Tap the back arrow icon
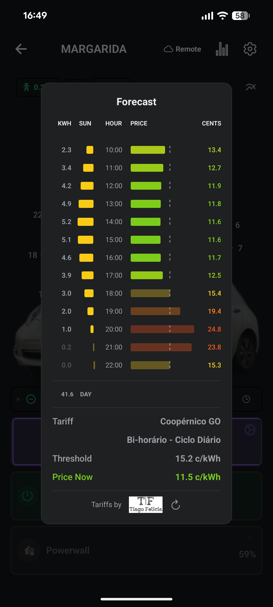 [21, 49]
